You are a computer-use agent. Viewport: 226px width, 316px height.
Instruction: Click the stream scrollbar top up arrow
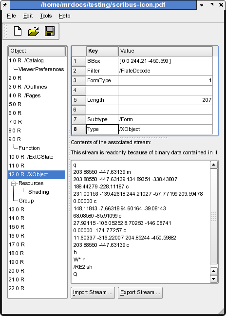(x=214, y=165)
